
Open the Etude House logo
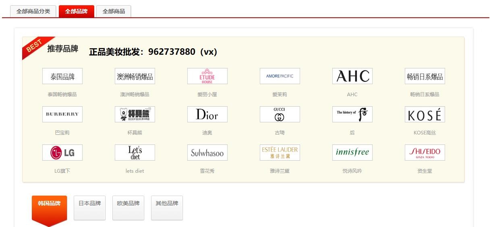[x=207, y=76]
